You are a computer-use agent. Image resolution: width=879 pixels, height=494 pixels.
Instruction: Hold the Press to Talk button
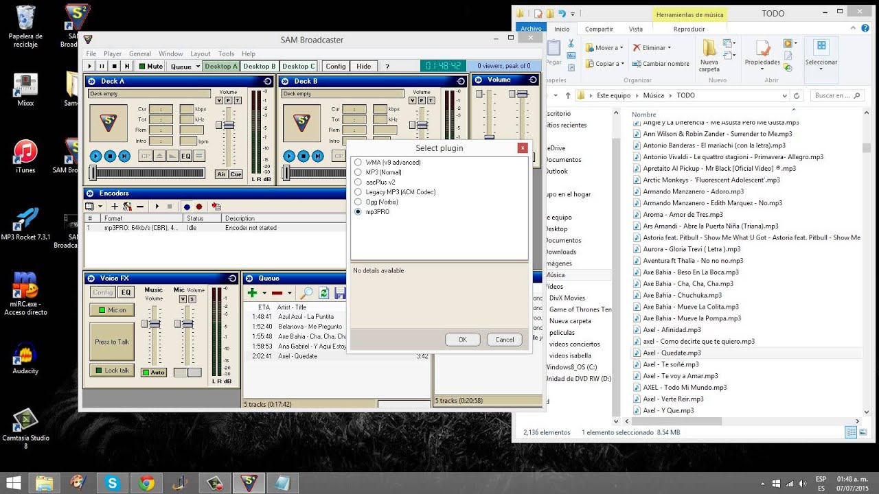[x=112, y=342]
